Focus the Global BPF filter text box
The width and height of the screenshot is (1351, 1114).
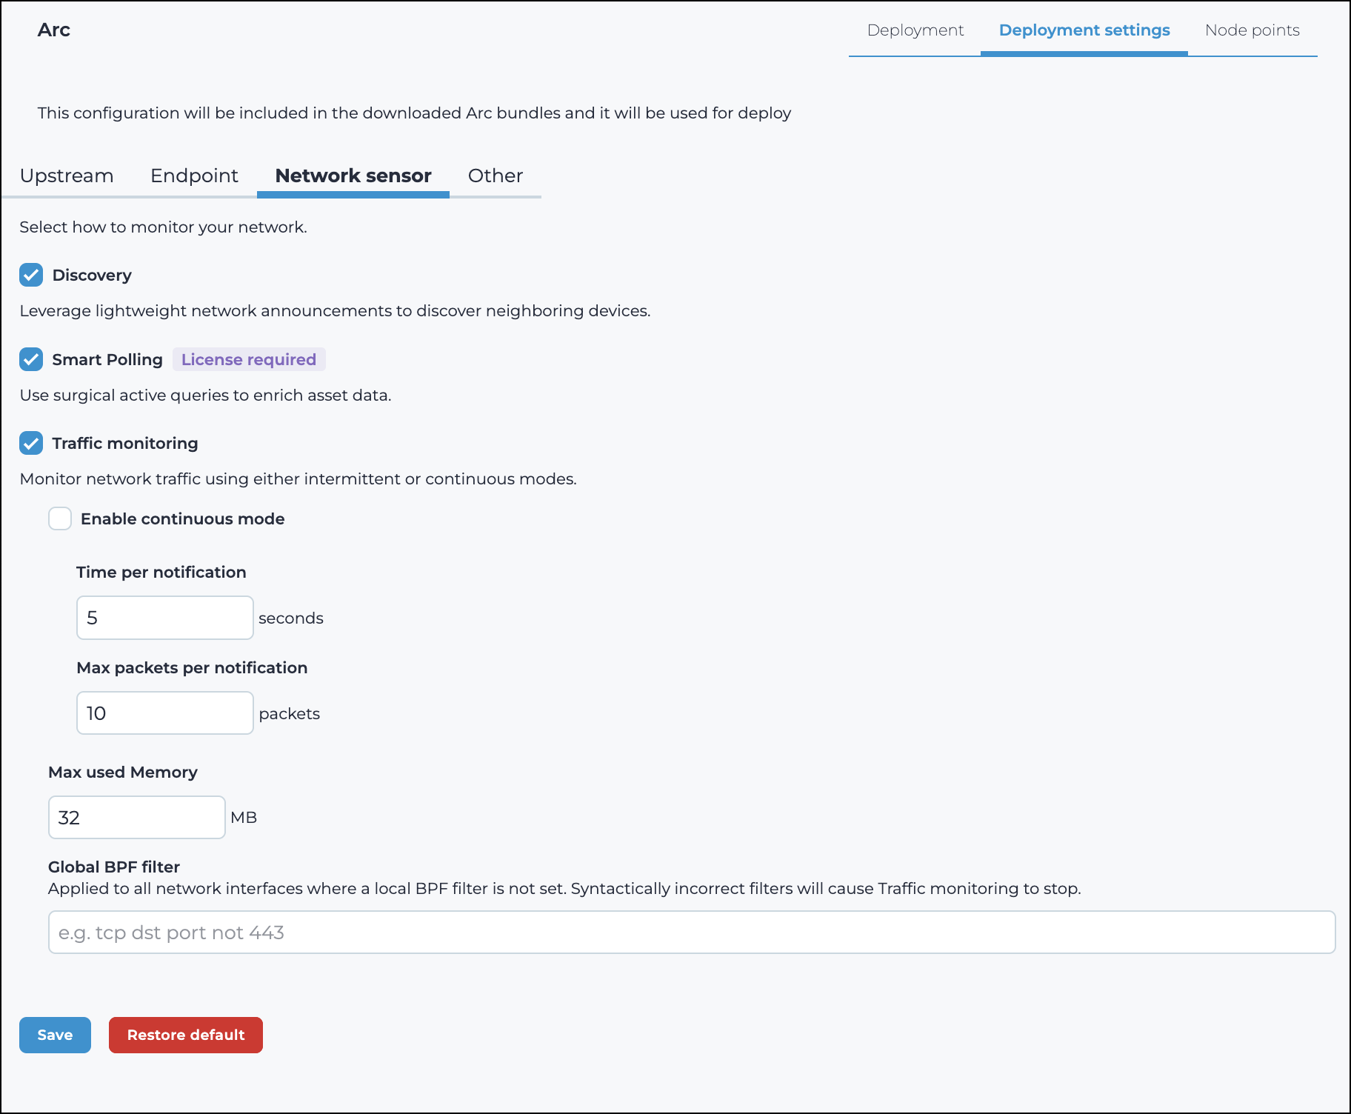point(691,933)
